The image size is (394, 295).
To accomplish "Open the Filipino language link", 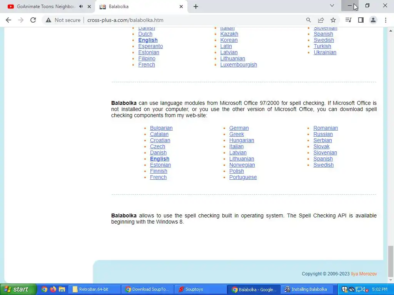I will [x=147, y=58].
